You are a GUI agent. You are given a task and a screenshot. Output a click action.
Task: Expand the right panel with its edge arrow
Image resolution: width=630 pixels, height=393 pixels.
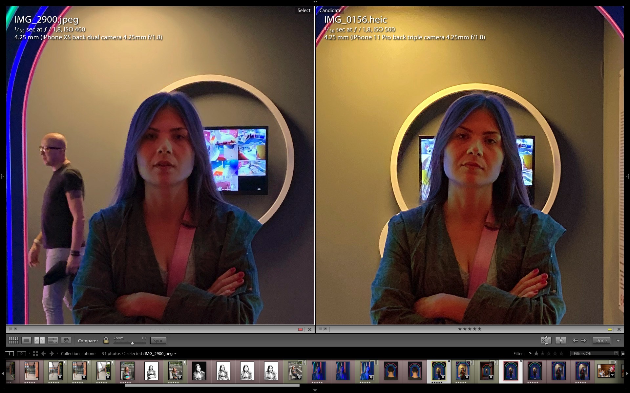point(628,176)
